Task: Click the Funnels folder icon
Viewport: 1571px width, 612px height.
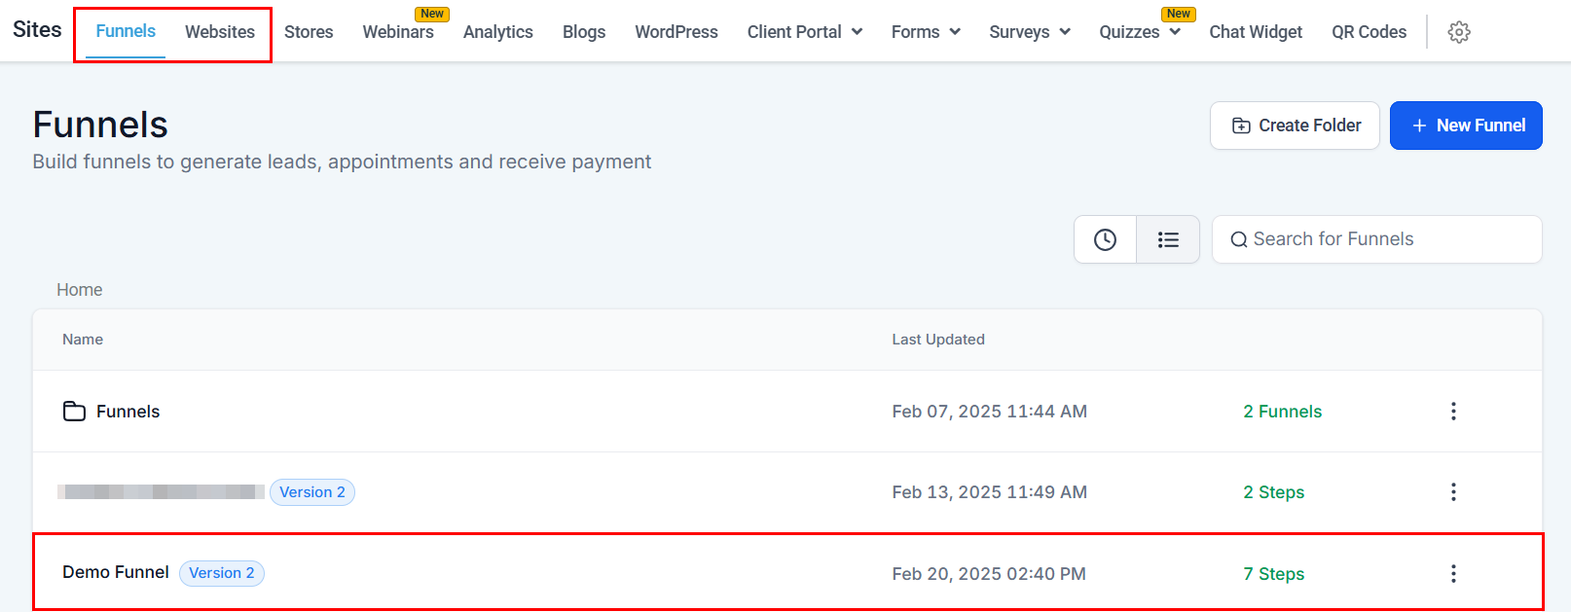Action: (74, 412)
